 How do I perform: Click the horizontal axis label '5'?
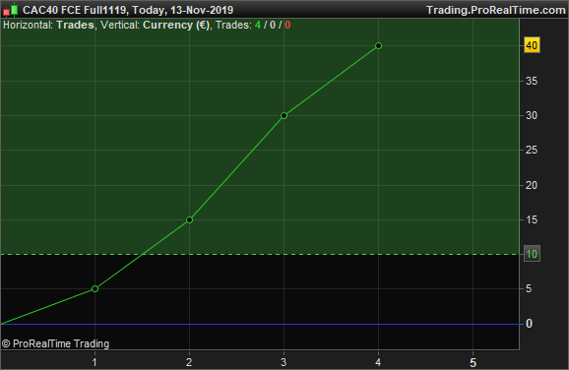pyautogui.click(x=473, y=362)
